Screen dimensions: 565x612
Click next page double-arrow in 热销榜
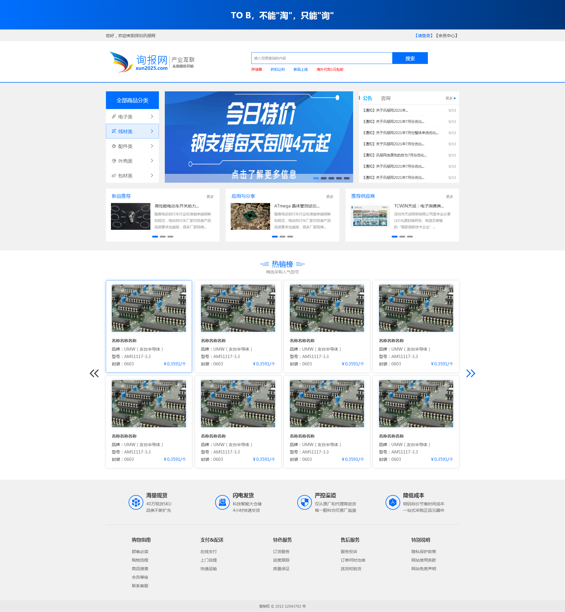point(470,373)
